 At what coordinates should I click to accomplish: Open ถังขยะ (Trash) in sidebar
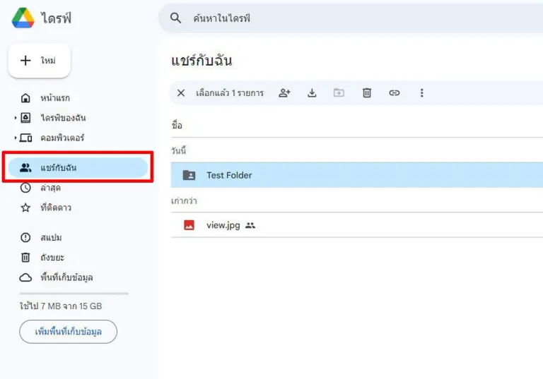point(42,258)
